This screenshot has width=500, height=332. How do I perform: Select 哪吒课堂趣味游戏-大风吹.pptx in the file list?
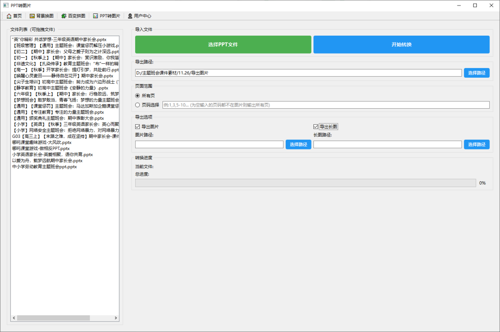click(x=42, y=142)
